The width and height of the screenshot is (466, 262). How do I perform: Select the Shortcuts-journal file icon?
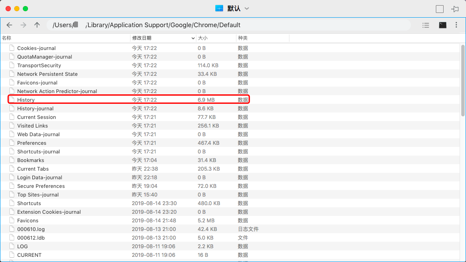[12, 151]
